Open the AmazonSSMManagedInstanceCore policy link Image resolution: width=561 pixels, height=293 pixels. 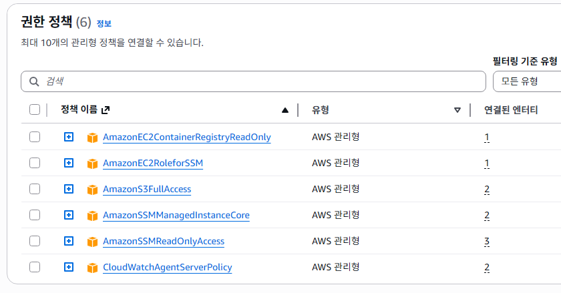176,216
